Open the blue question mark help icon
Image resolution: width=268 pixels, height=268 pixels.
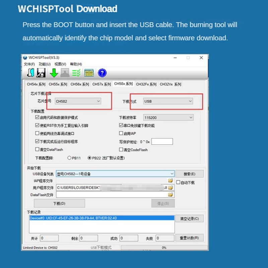click(102, 72)
